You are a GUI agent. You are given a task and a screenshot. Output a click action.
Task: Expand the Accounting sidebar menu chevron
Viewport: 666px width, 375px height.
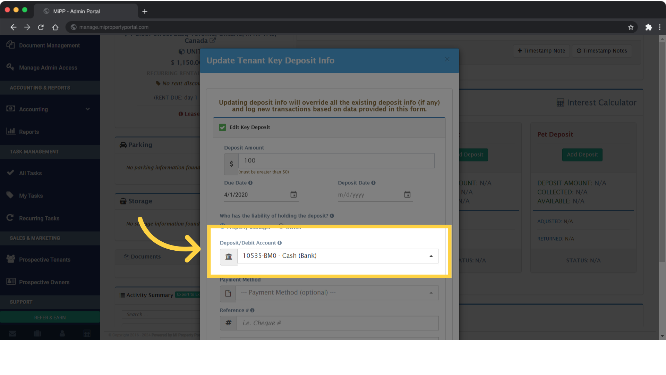pos(88,109)
